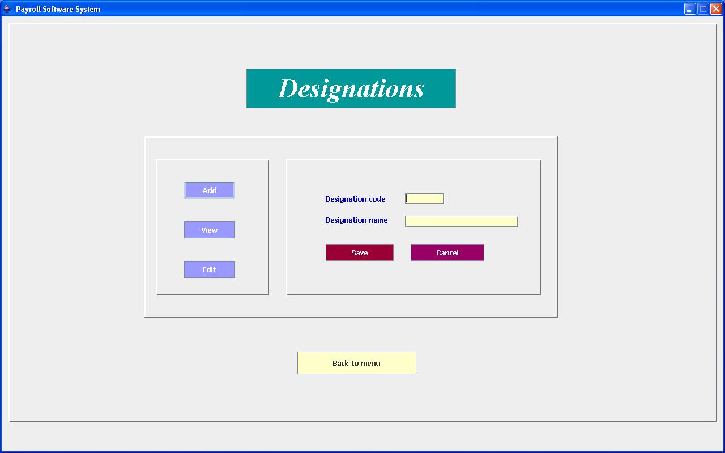Click blank space between Add and View buttons
This screenshot has width=725, height=453.
coord(209,210)
